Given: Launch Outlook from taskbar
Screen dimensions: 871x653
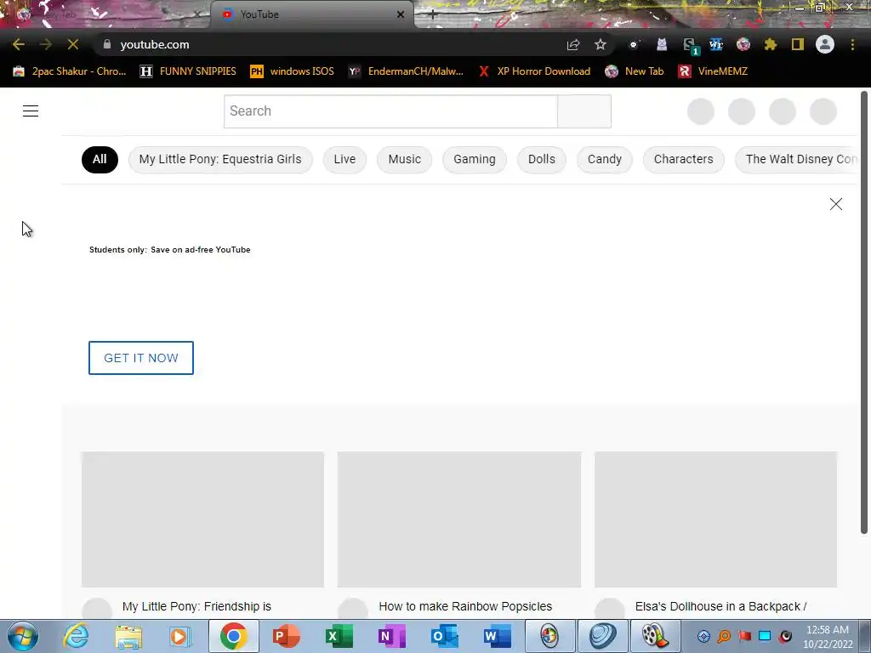Looking at the screenshot, I should click(x=444, y=636).
